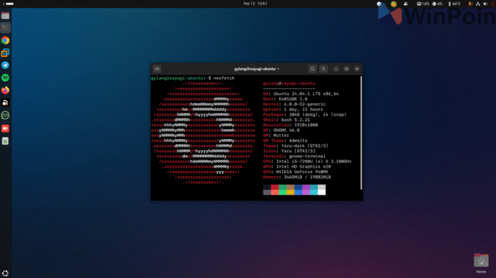
Task: Click the orange microphone tray icon
Action: 470,4
